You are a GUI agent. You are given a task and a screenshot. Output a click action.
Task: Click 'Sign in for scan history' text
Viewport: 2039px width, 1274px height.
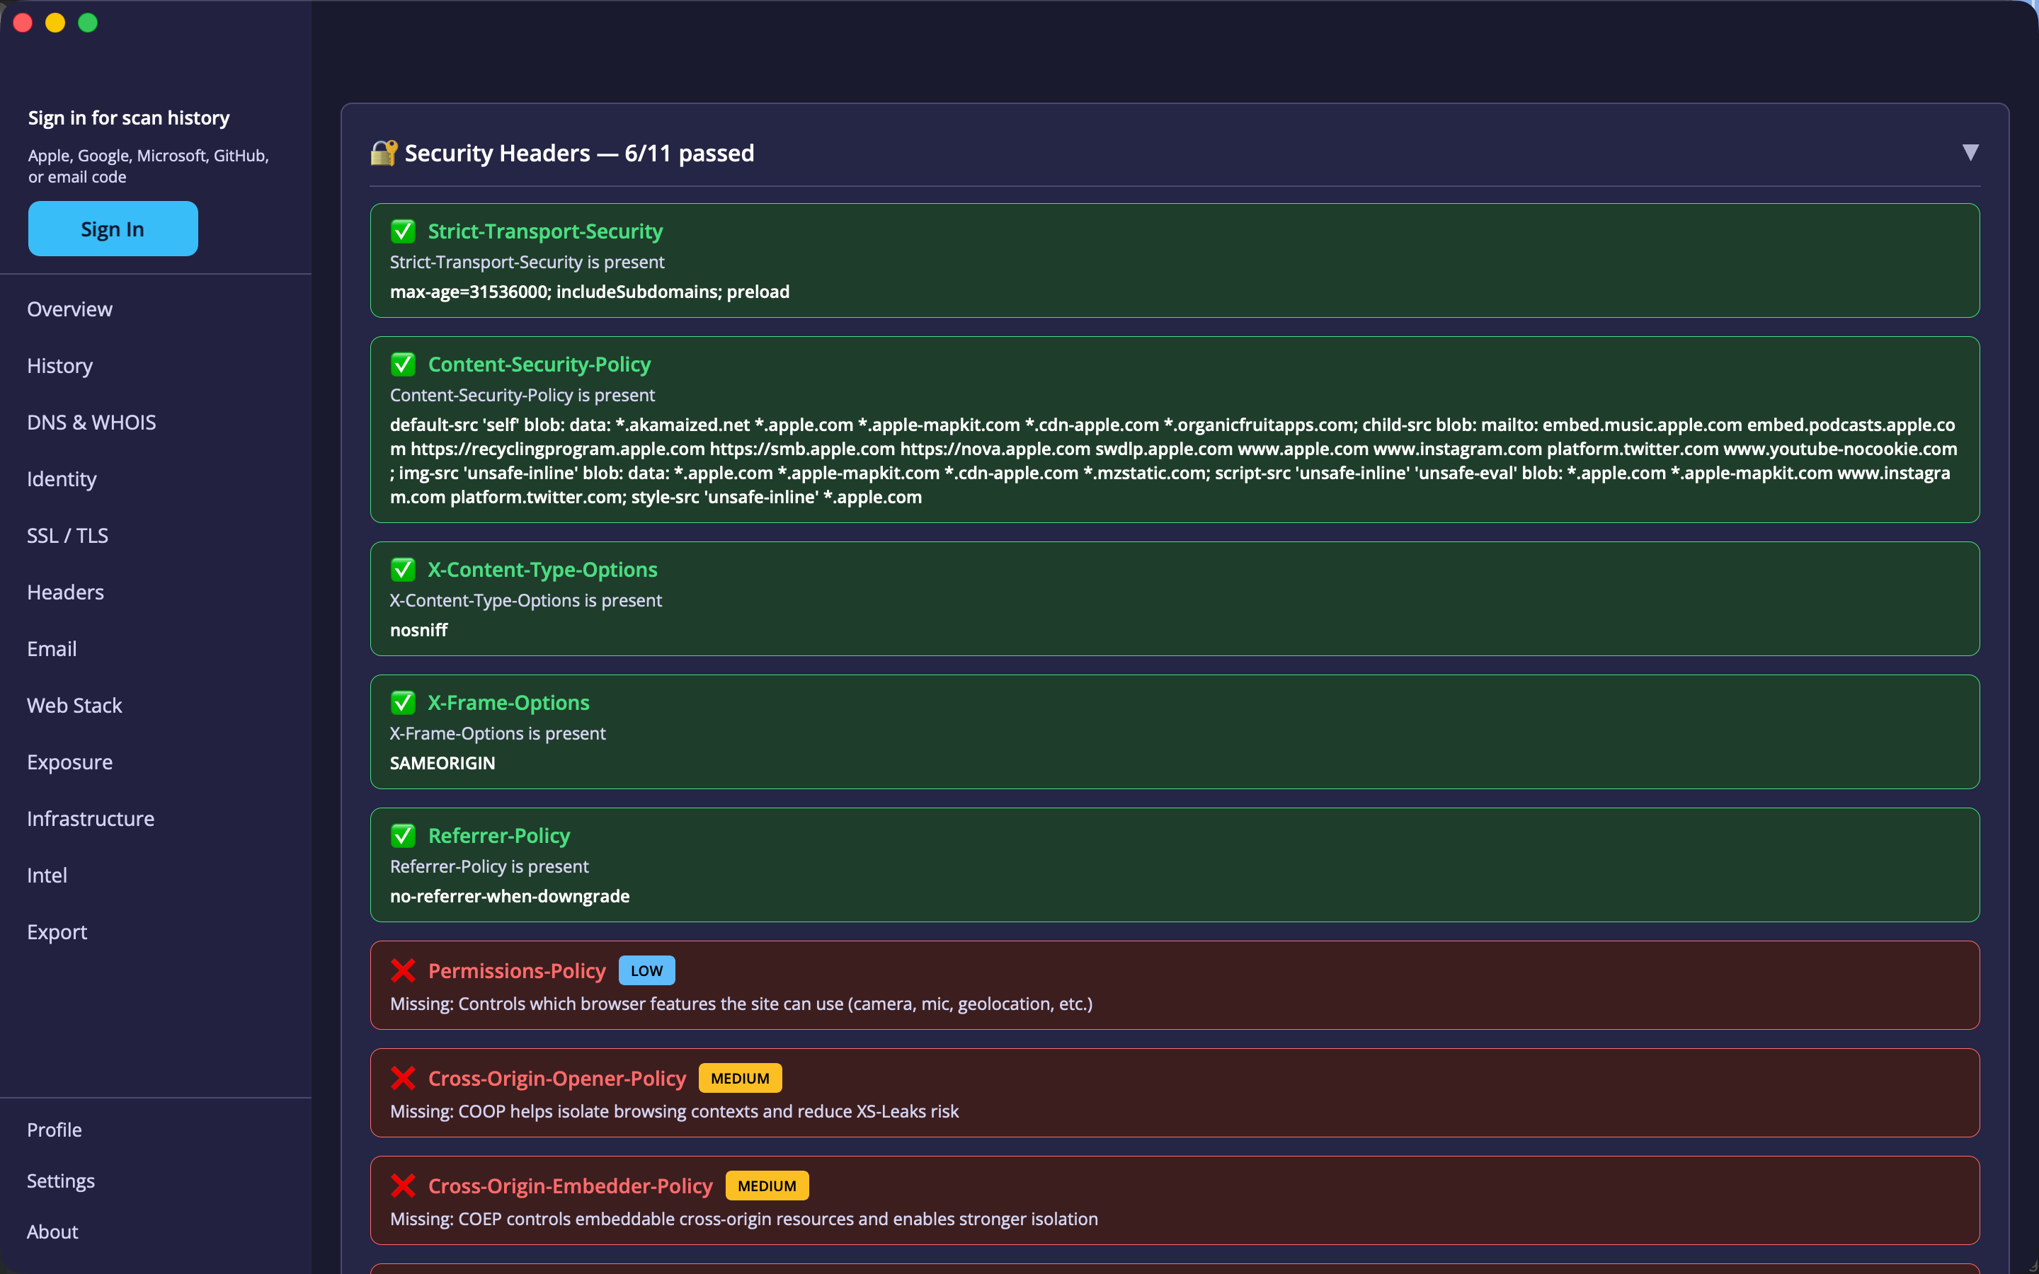pyautogui.click(x=129, y=118)
